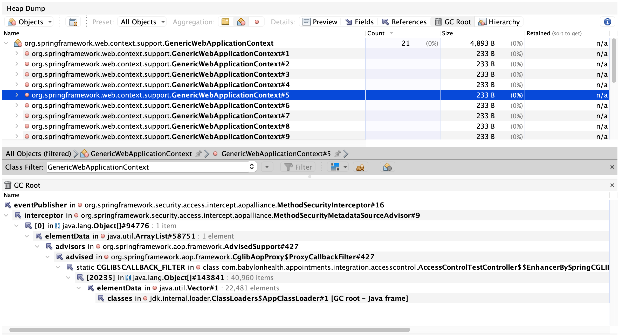This screenshot has width=619, height=335.
Task: Click the splitter dot between panels
Action: click(x=309, y=177)
